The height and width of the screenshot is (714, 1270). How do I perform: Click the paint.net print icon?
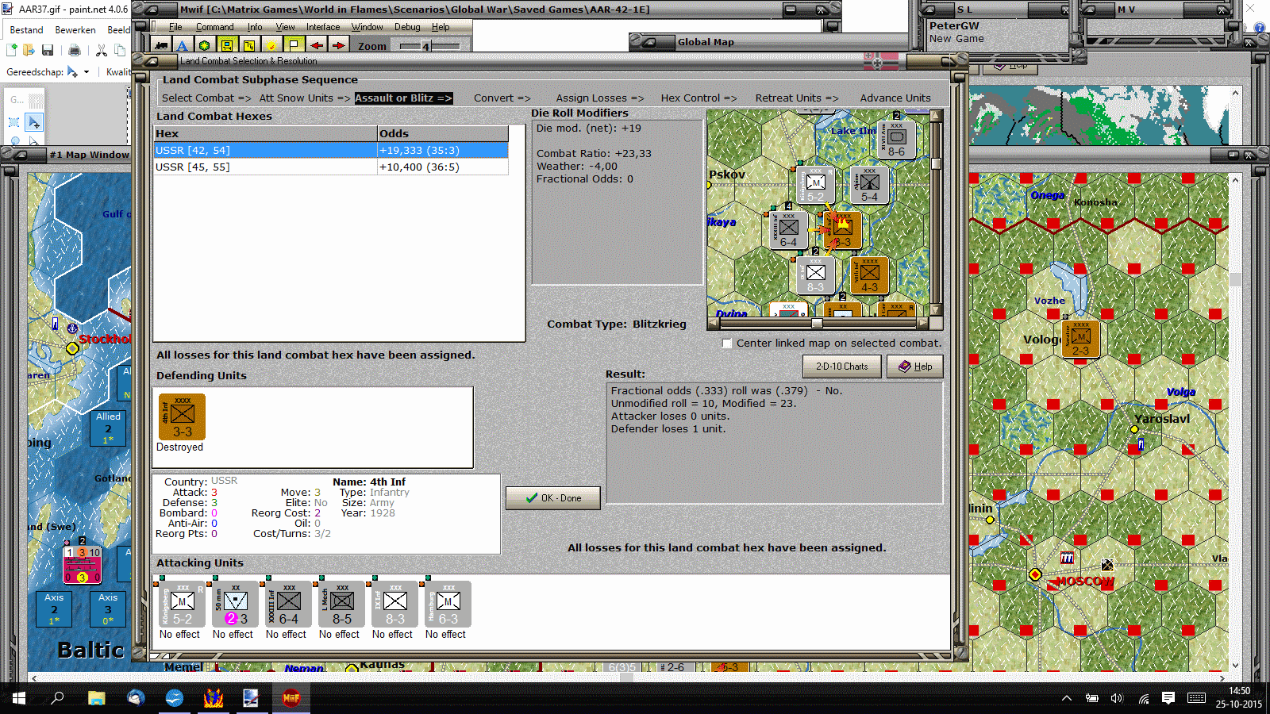tap(75, 50)
